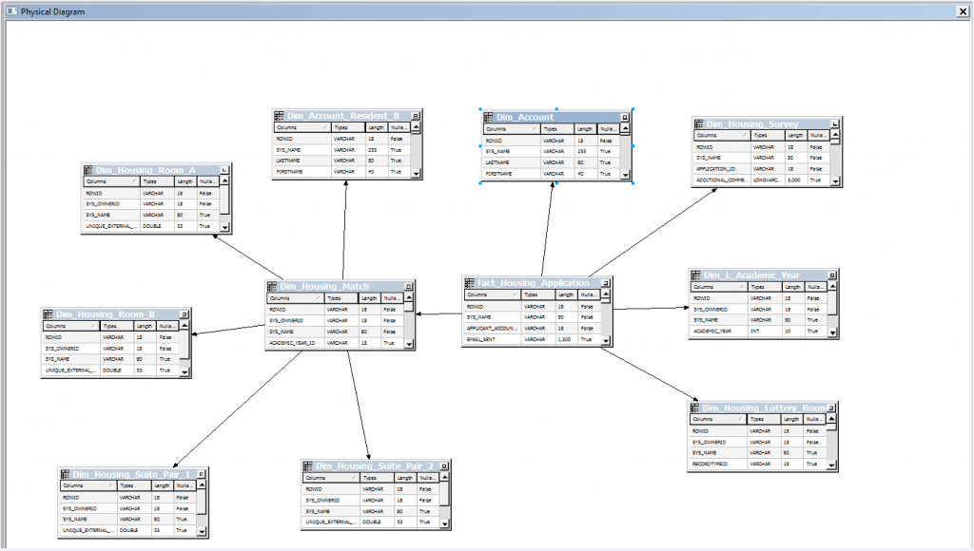Click the Dim_Account_Resident_B table icon

[x=280, y=116]
